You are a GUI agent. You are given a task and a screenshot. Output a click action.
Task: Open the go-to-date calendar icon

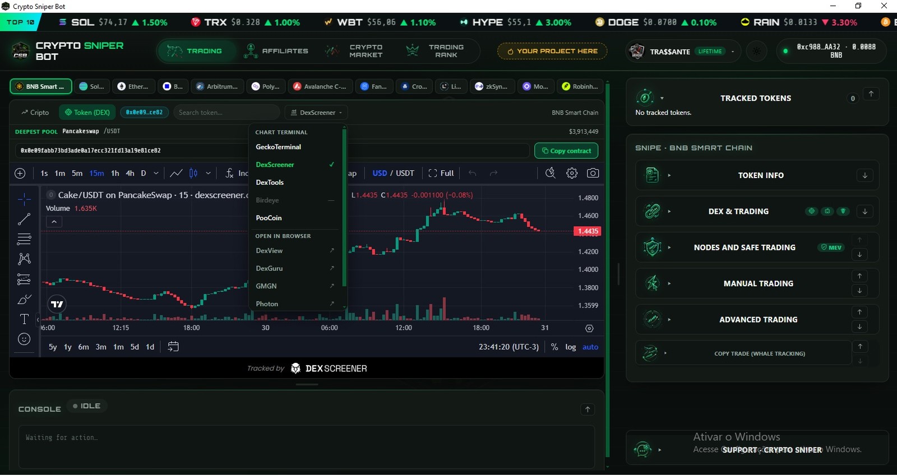173,347
